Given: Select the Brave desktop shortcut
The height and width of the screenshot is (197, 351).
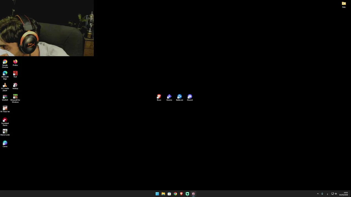Looking at the screenshot, I should coord(159,98).
